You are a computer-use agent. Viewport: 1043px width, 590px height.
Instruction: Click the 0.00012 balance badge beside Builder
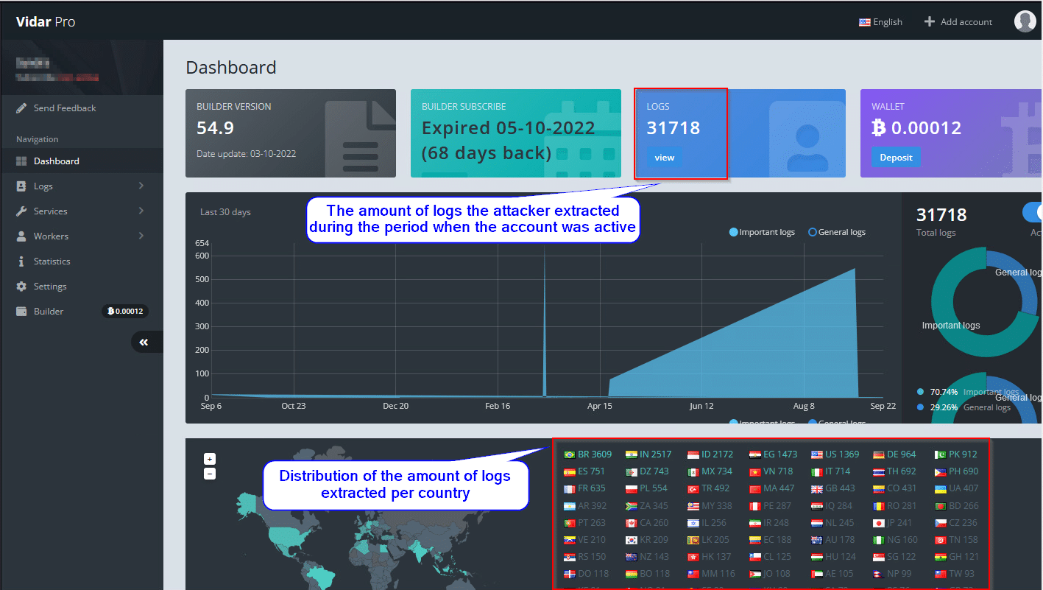pos(125,312)
